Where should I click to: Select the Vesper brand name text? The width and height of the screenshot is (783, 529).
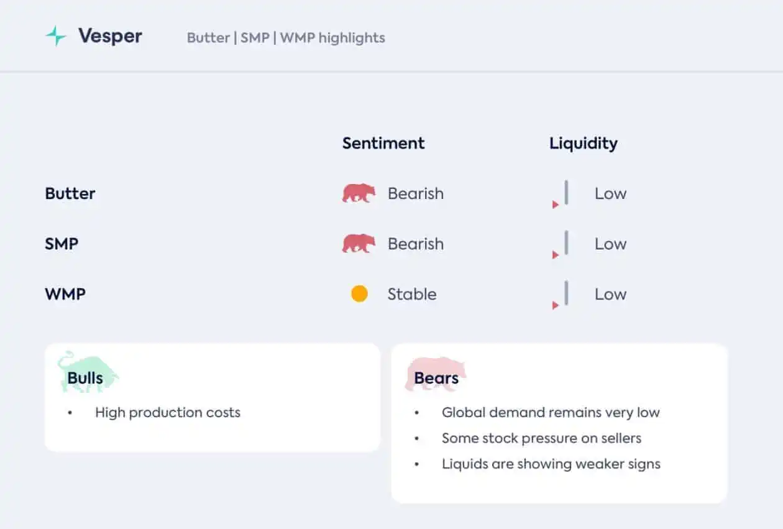pos(110,36)
